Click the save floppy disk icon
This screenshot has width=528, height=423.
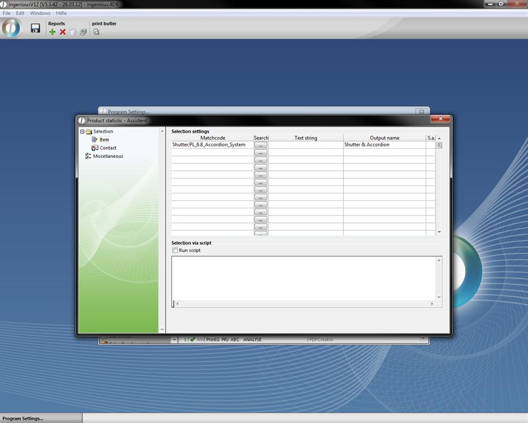coord(35,28)
